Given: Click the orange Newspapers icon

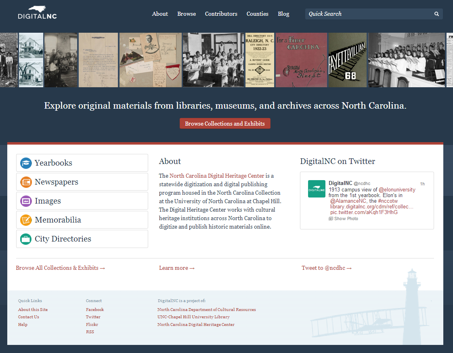Looking at the screenshot, I should point(26,182).
